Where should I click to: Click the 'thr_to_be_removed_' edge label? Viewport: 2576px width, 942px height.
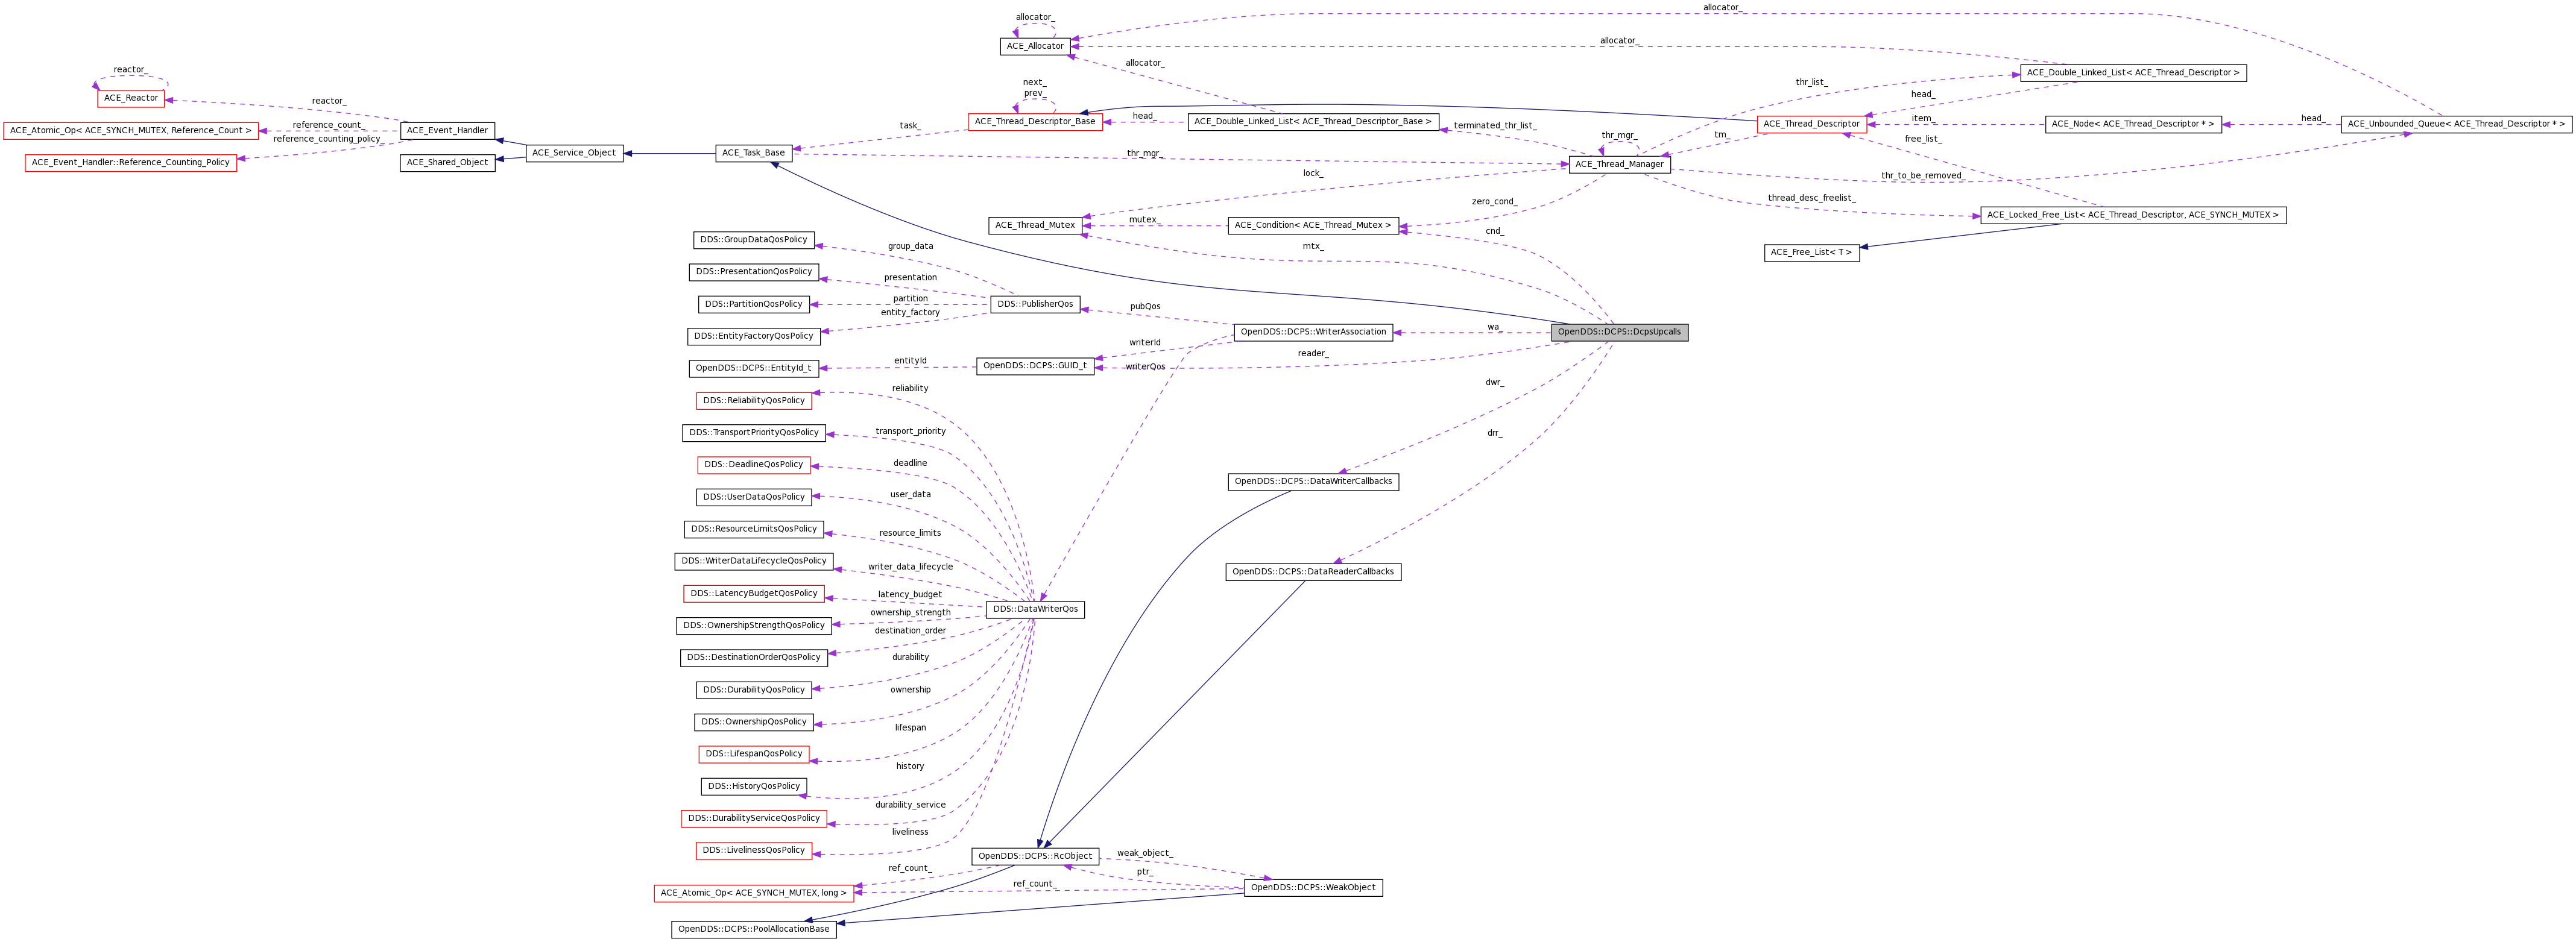click(1922, 176)
